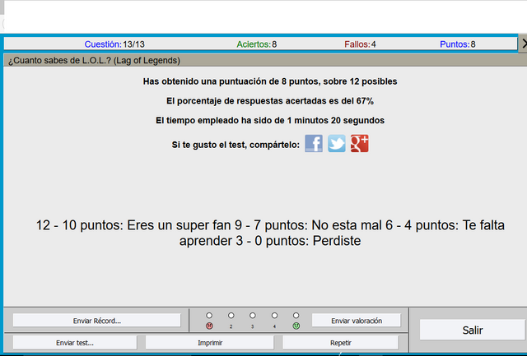527x356 pixels.
Task: Click 'Si te gusto el test, compártelo:' text
Action: click(236, 145)
